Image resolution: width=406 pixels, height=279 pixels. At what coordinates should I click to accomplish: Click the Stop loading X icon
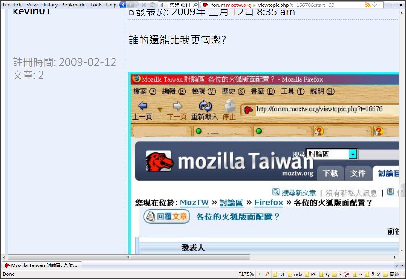[144, 5]
